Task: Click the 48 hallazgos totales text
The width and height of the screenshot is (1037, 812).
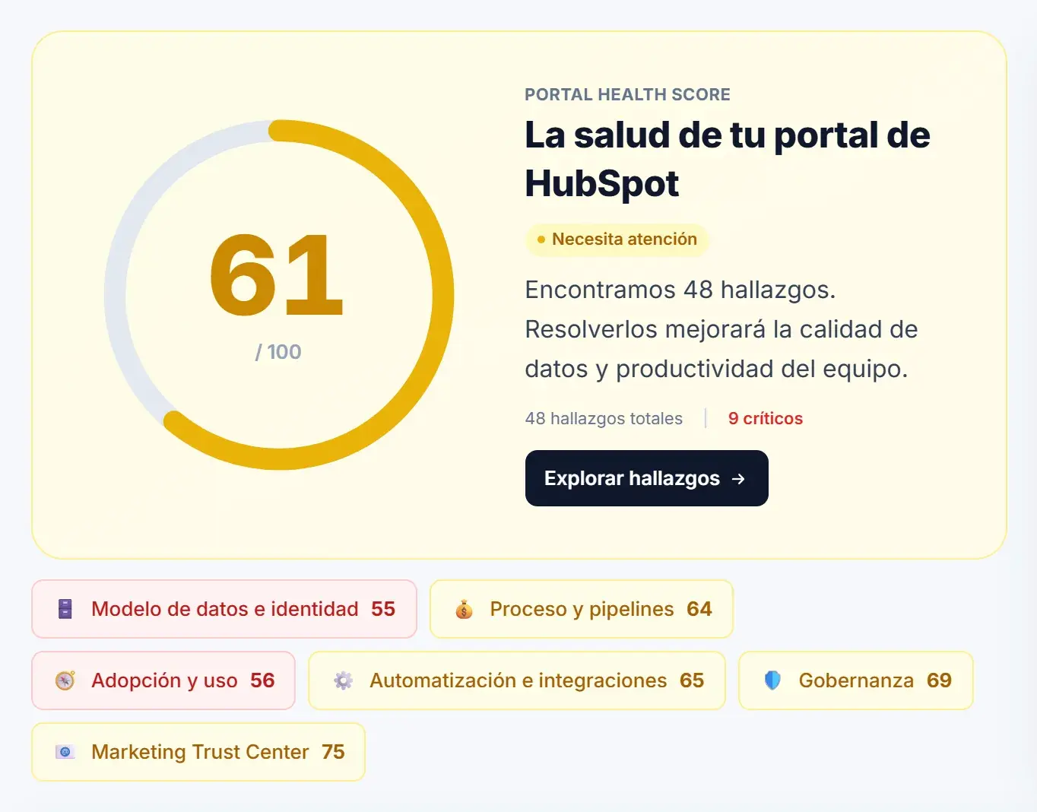Action: (604, 418)
